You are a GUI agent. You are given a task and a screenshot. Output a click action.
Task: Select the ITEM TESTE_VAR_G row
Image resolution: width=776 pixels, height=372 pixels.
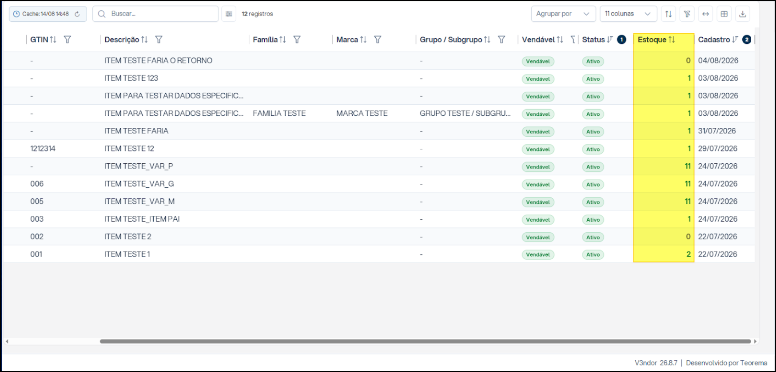(379, 184)
